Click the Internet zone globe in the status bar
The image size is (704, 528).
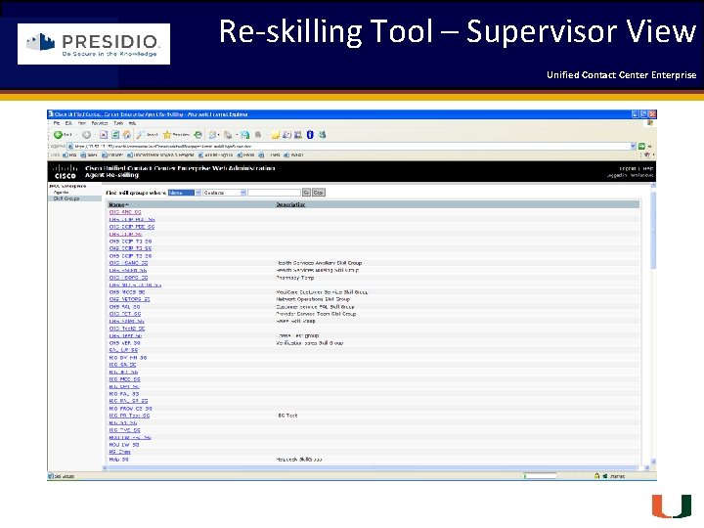coord(605,476)
